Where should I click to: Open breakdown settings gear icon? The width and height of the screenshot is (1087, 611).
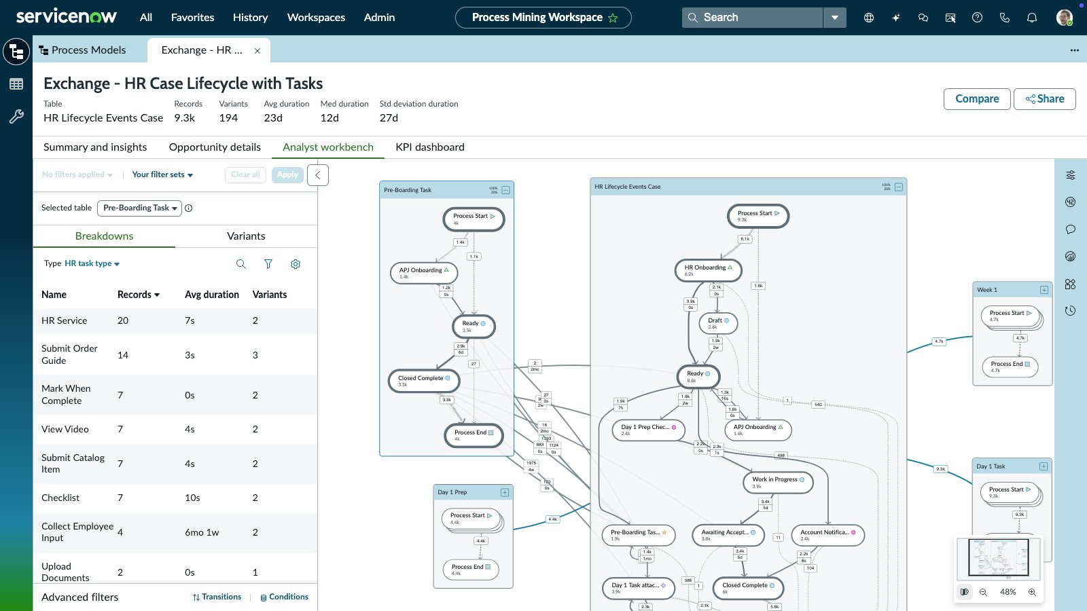point(296,264)
